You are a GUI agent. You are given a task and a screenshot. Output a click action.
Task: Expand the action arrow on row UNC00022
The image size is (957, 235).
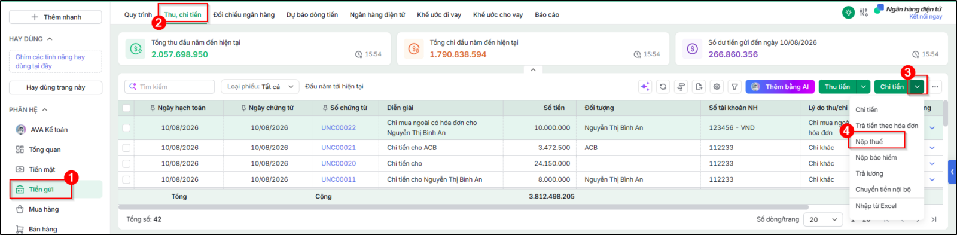(x=932, y=128)
